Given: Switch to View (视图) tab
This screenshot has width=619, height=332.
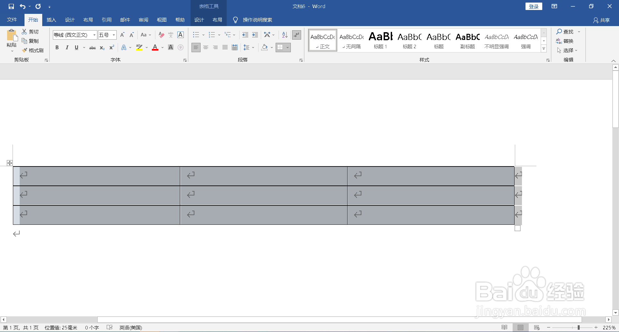Looking at the screenshot, I should [x=162, y=20].
